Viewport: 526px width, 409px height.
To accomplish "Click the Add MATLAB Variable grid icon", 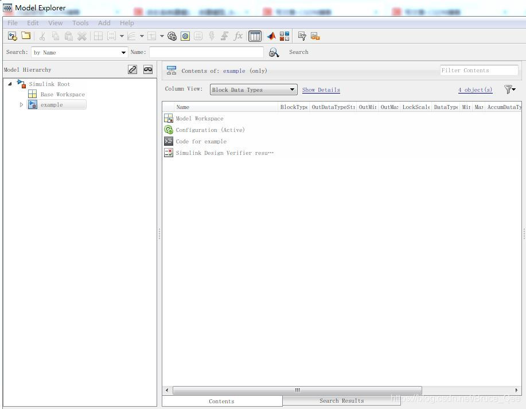I will (98, 36).
